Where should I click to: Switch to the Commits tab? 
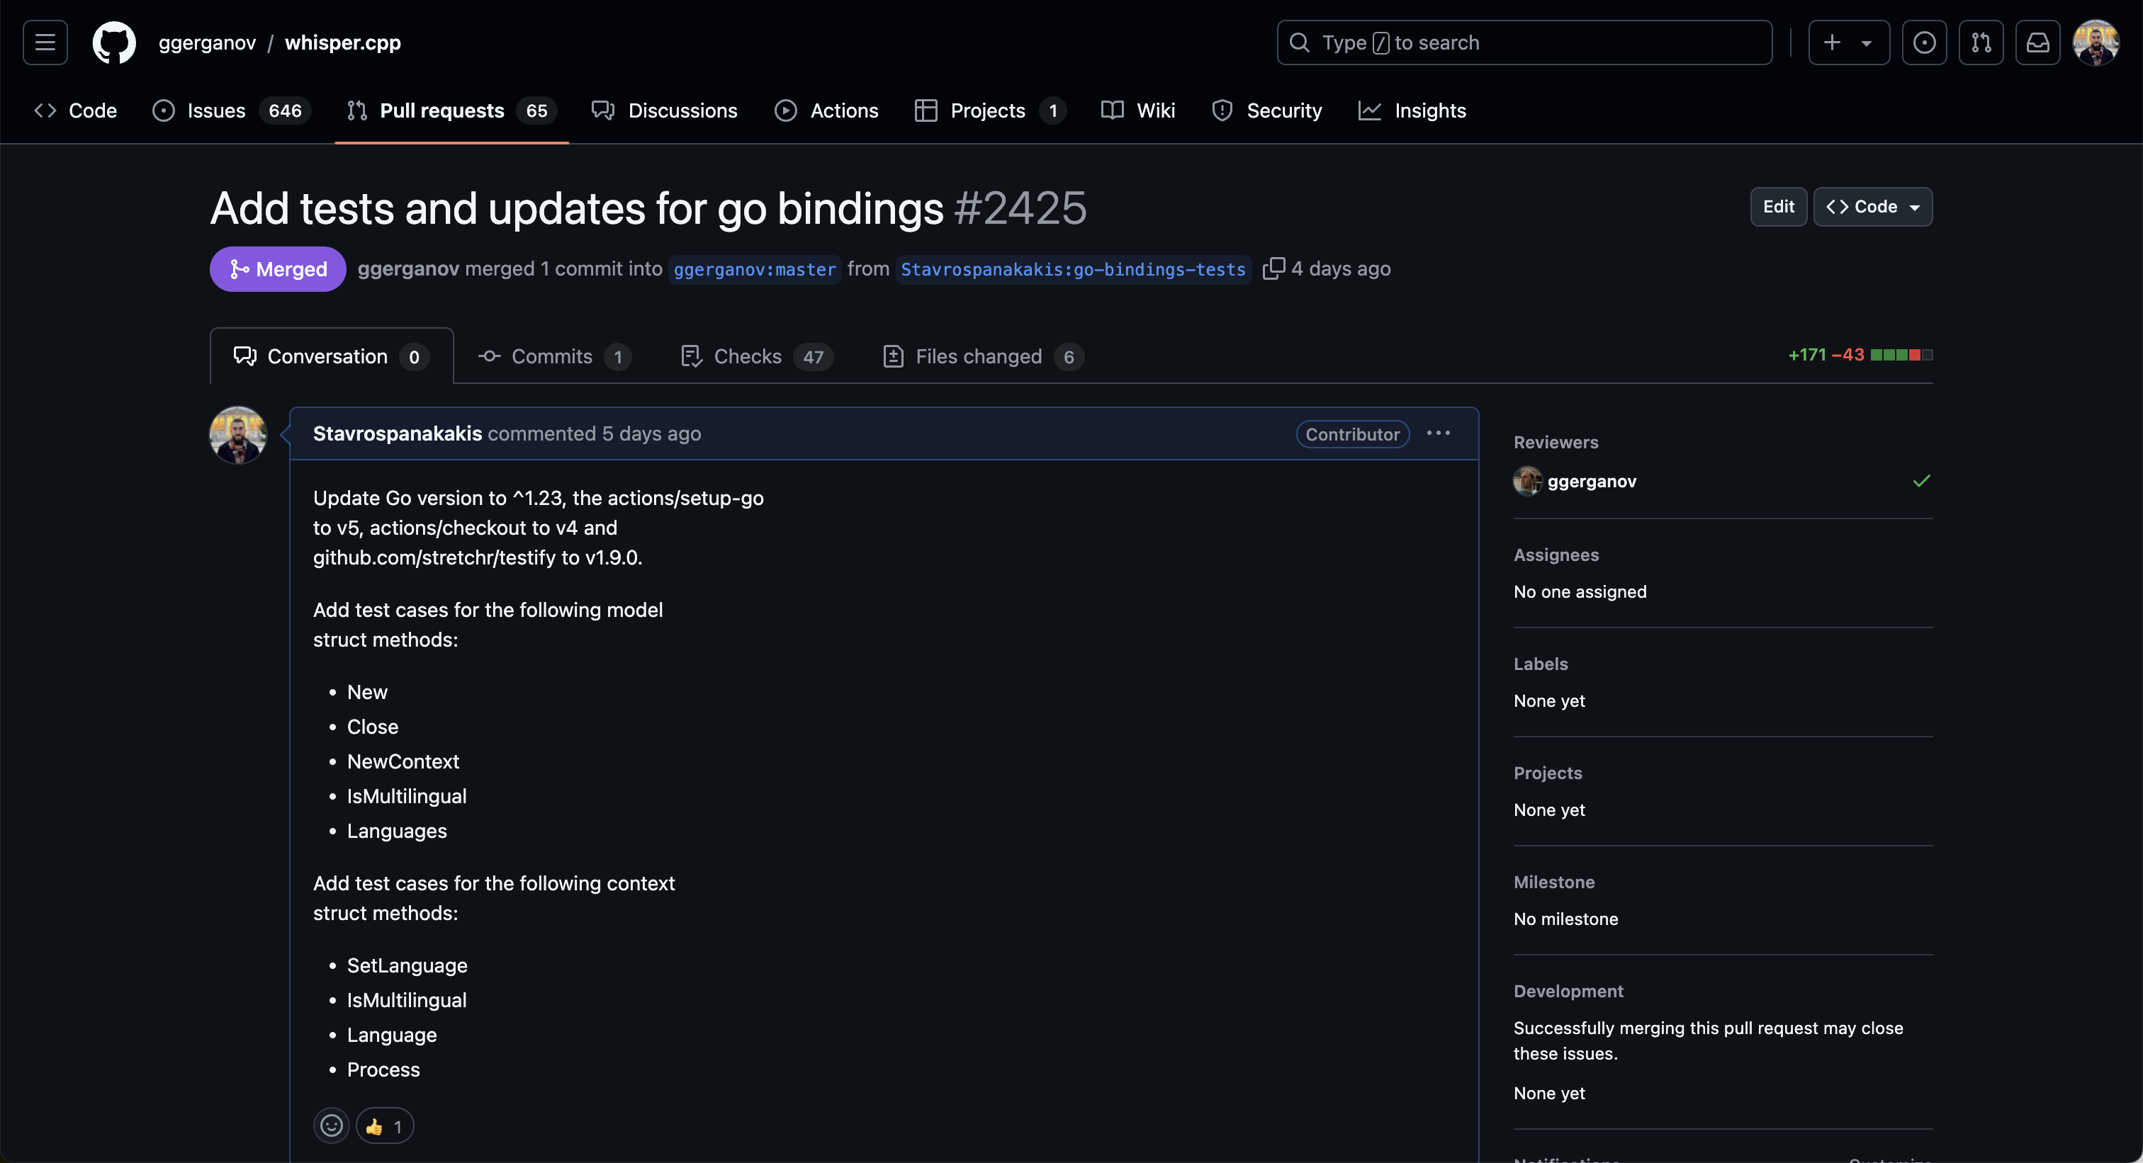point(554,356)
